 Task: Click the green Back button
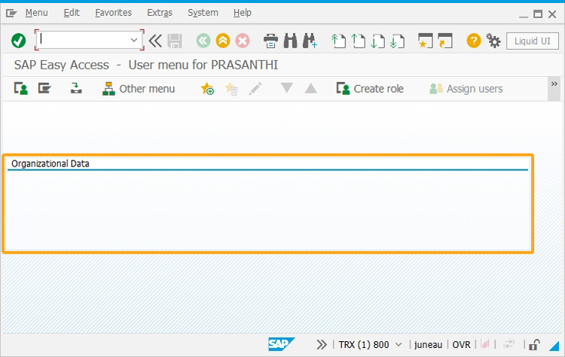203,41
